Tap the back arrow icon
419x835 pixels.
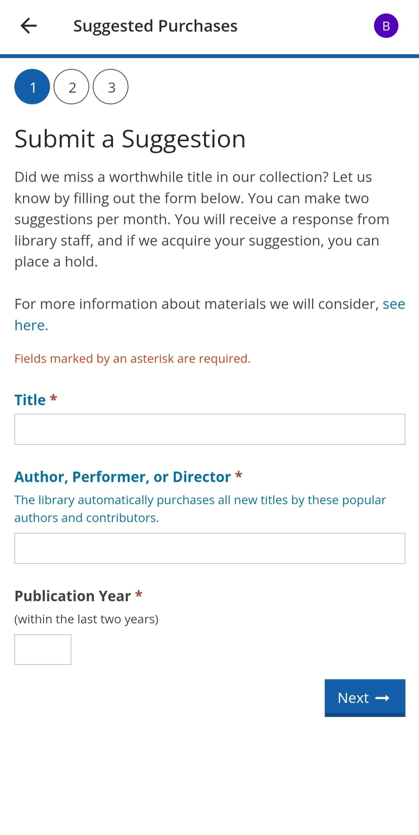click(x=29, y=26)
